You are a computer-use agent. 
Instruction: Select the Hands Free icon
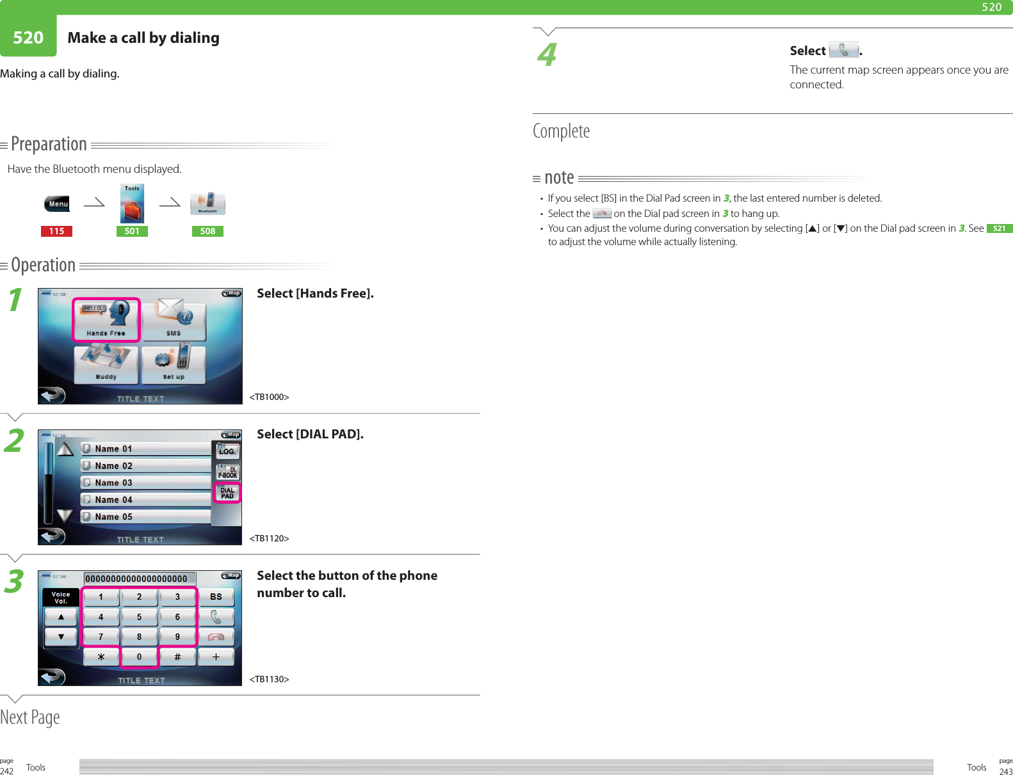pyautogui.click(x=106, y=319)
